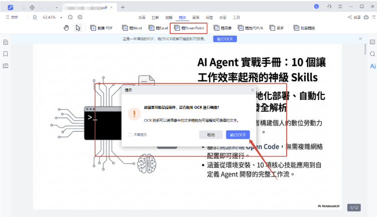
Task: Convert the PDF to Word
Action: pyautogui.click(x=132, y=28)
